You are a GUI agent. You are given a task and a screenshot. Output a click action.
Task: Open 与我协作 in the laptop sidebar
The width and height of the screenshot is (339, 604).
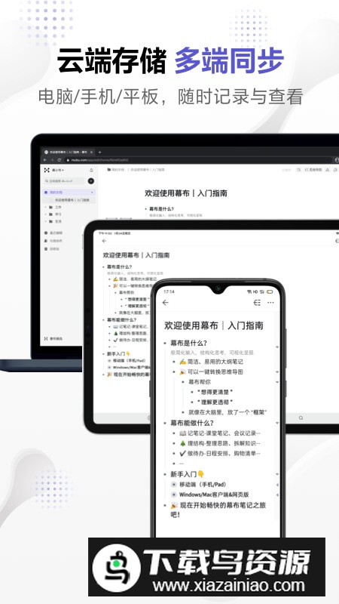click(53, 241)
